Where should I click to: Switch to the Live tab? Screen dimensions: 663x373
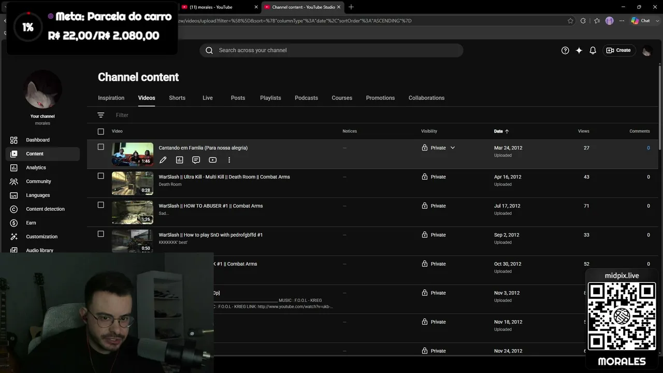tap(208, 98)
